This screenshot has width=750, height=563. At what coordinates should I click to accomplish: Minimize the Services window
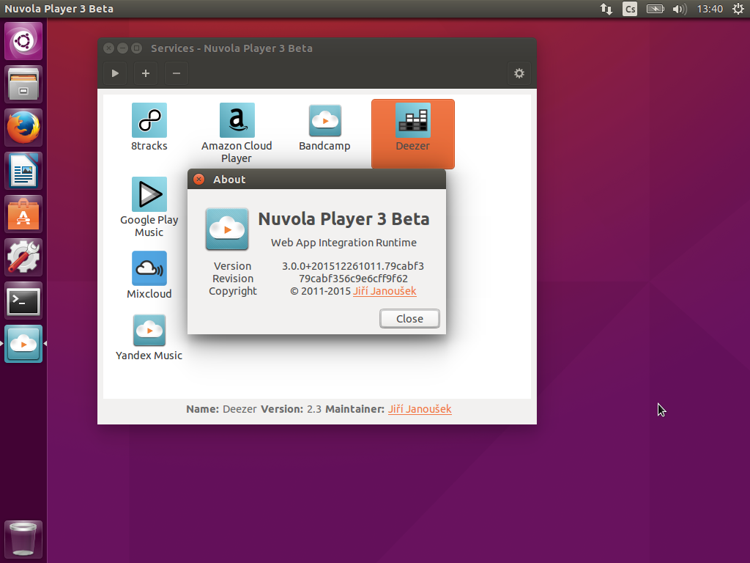pos(123,48)
